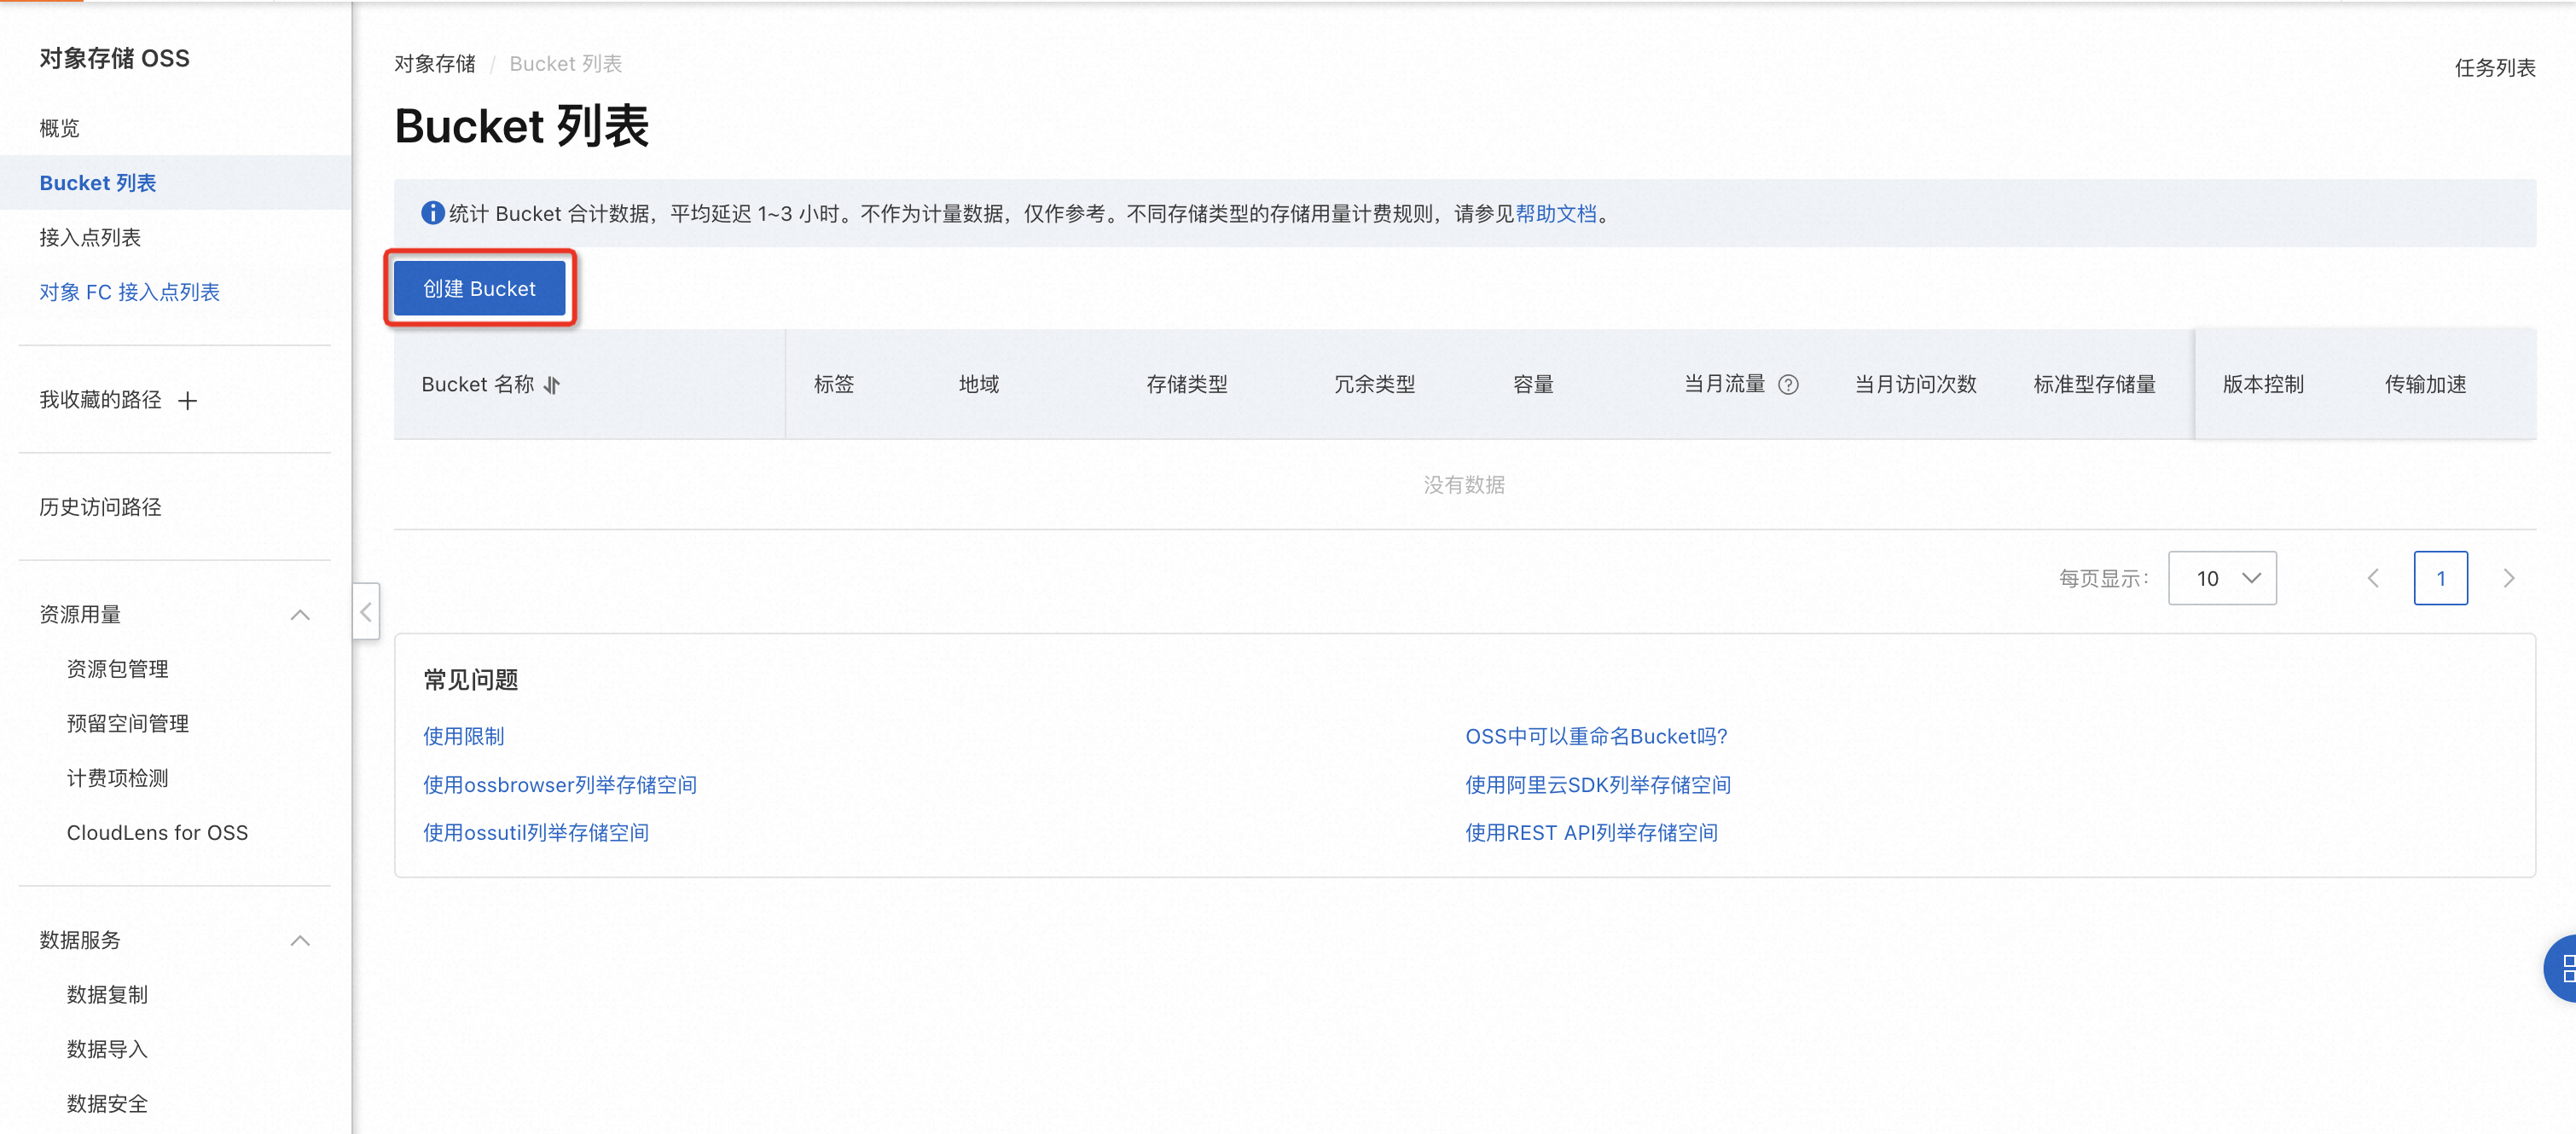Select page number 1
Image resolution: width=2576 pixels, height=1134 pixels.
click(x=2440, y=578)
